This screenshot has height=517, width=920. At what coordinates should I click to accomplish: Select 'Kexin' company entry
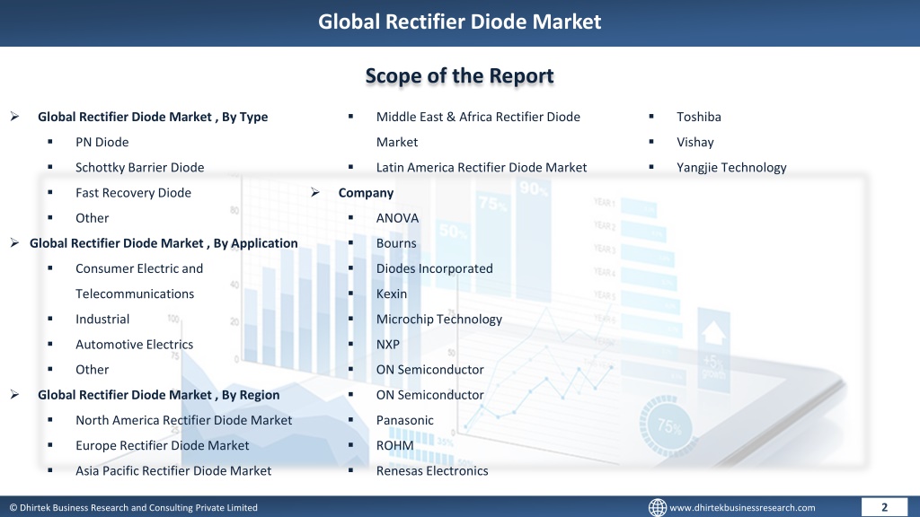pos(392,294)
